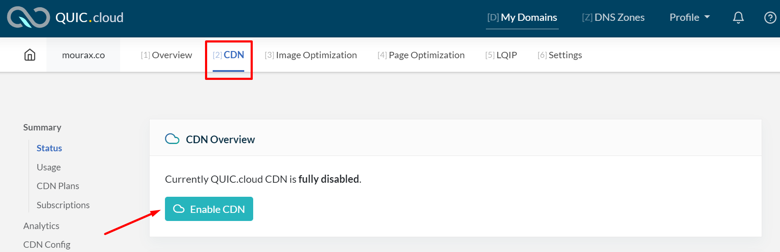Click the help question mark icon
This screenshot has height=252, width=780.
click(770, 17)
